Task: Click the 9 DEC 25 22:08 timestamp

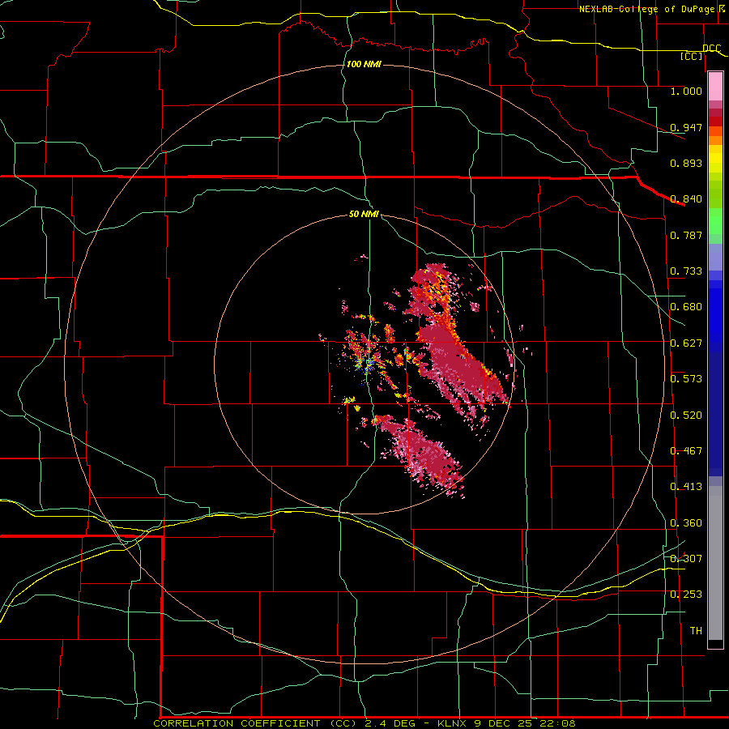Action: pos(525,723)
